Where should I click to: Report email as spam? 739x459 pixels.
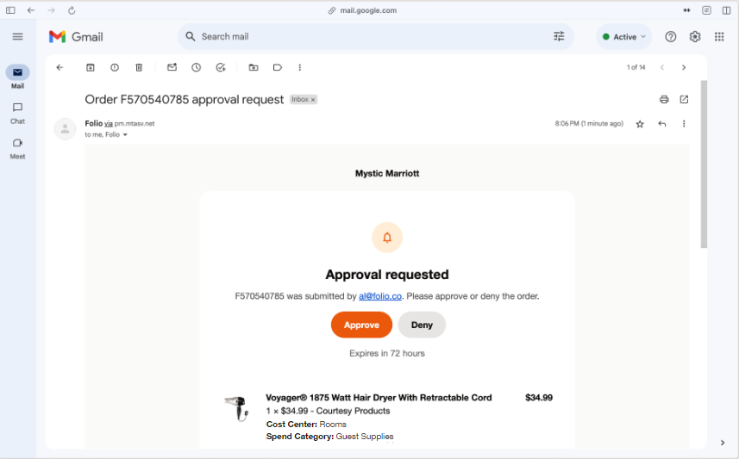[115, 67]
